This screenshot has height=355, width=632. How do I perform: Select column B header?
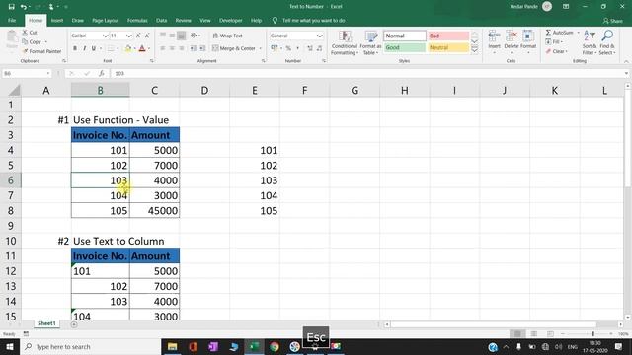coord(101,90)
